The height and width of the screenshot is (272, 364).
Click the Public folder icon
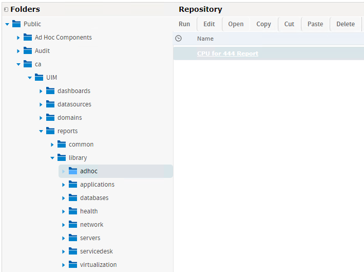16,24
